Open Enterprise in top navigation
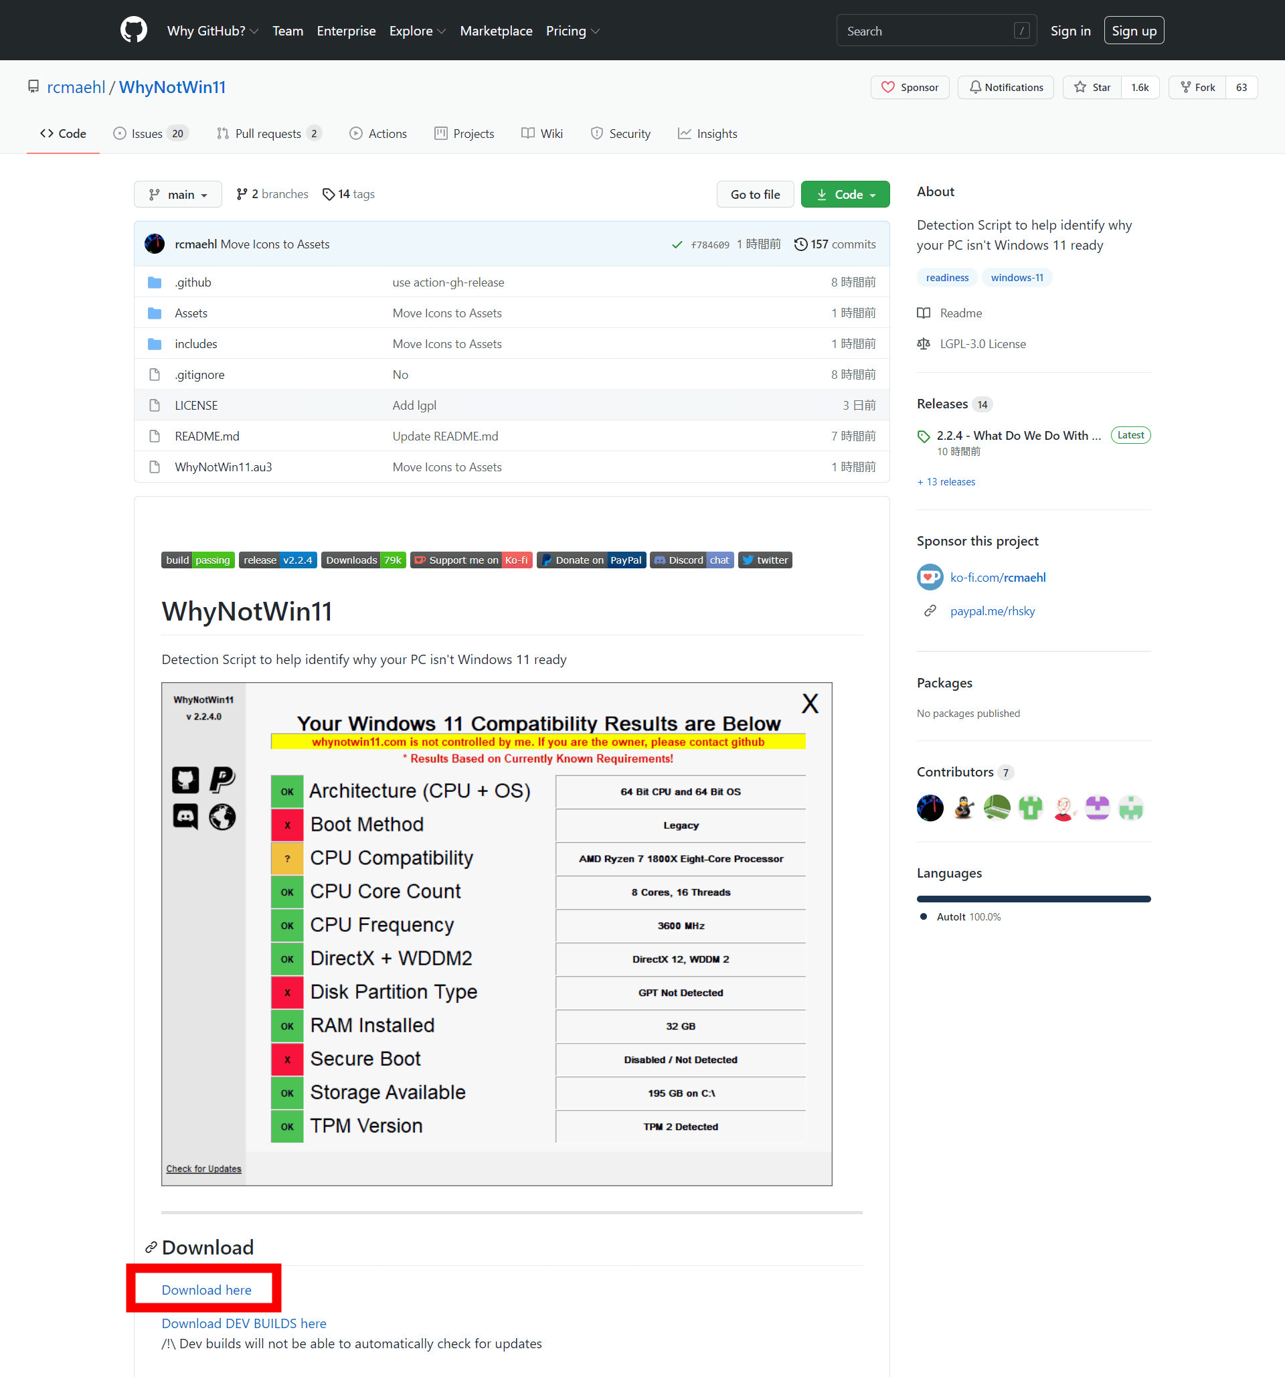Viewport: 1285px width, 1377px height. point(346,31)
